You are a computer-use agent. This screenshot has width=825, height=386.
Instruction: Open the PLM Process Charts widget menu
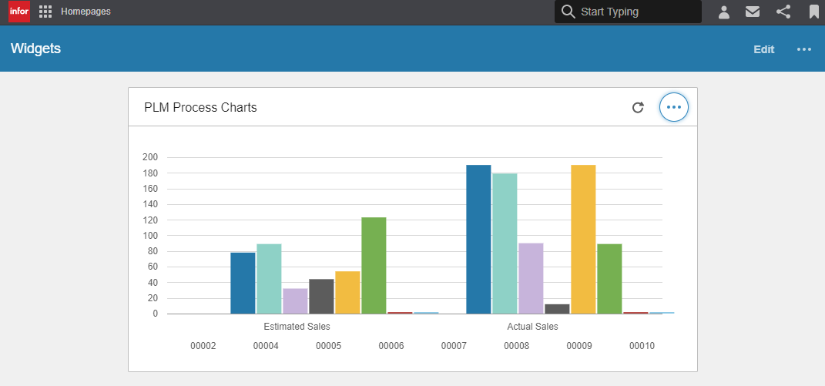click(674, 108)
